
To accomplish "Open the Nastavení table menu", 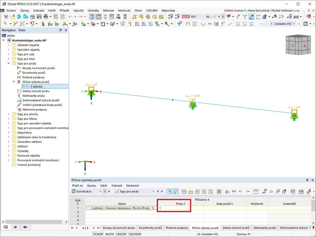I will 133,186.
